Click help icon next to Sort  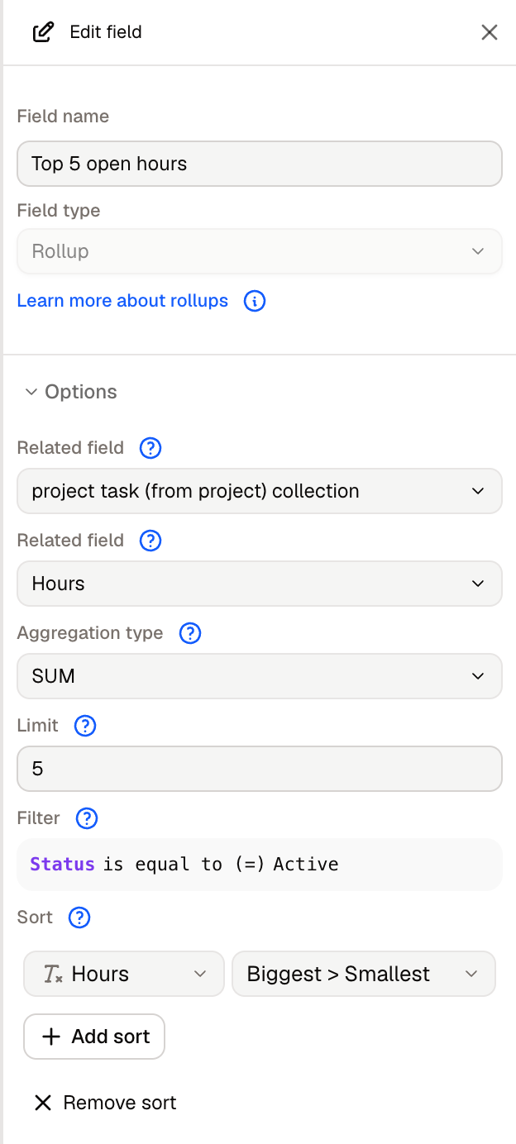click(79, 918)
